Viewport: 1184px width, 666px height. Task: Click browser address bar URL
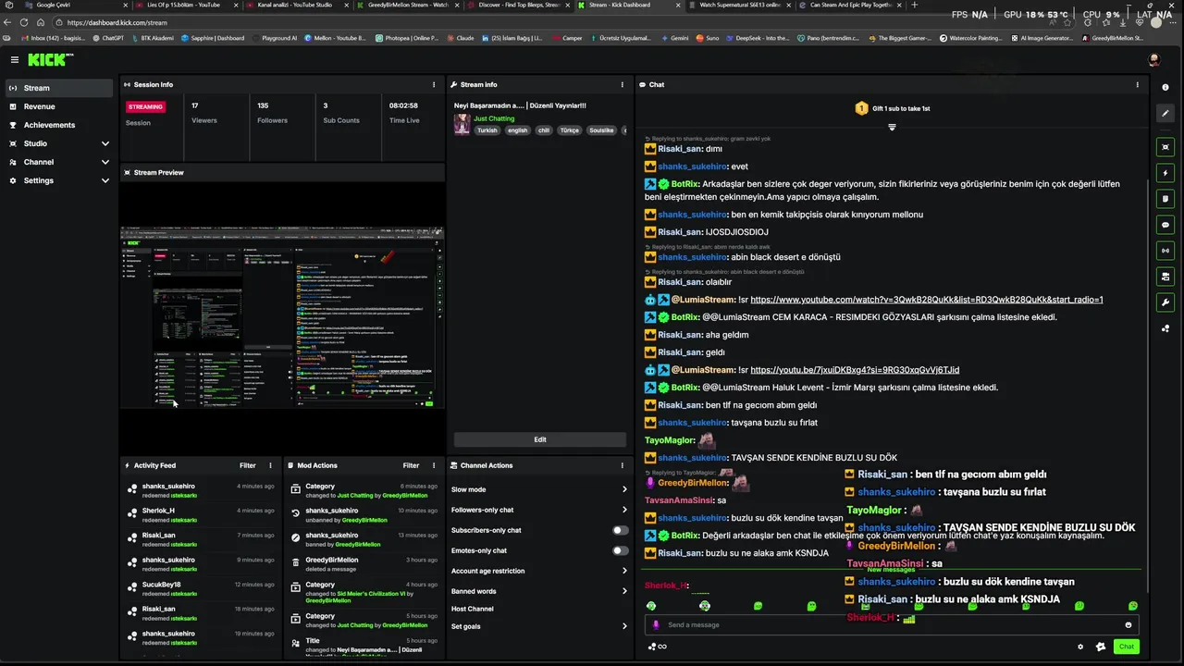117,22
